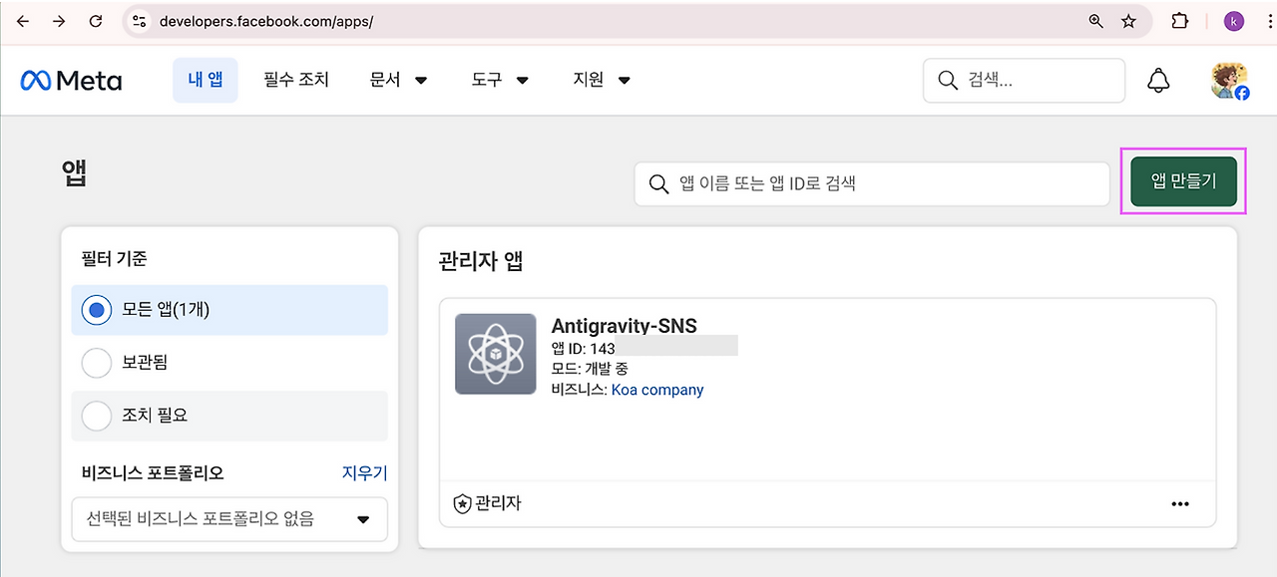Open the Antigravity-SNS app title
This screenshot has width=1277, height=577.
tap(624, 326)
